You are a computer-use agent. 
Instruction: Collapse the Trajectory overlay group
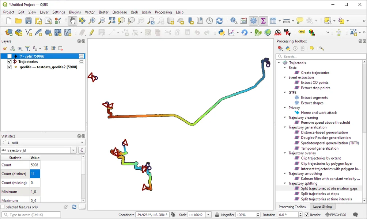(285, 153)
